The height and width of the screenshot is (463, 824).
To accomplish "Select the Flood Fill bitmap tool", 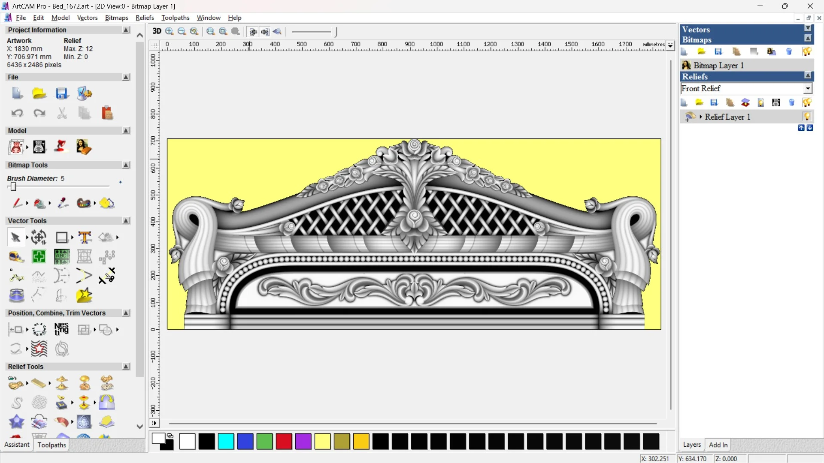I will [x=39, y=203].
